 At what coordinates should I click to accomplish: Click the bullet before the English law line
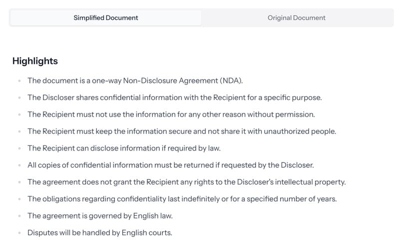click(19, 216)
